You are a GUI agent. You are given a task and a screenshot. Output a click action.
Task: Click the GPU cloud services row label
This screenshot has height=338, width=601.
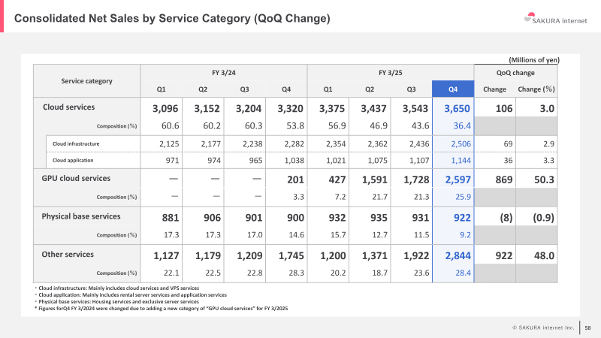(76, 178)
